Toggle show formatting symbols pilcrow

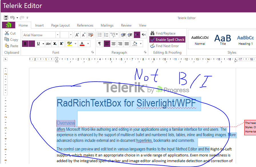100,44
